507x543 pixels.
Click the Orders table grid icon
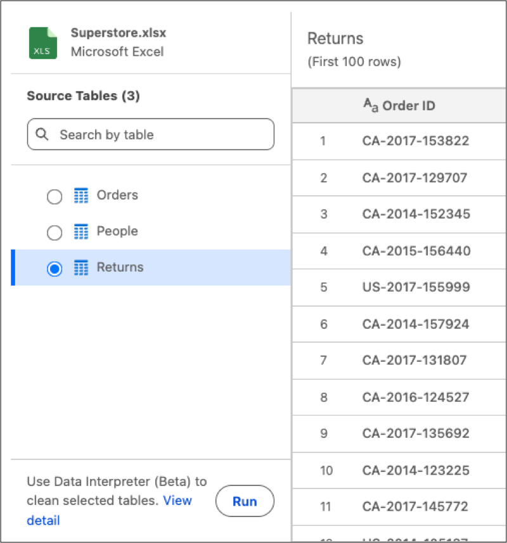[x=81, y=195]
